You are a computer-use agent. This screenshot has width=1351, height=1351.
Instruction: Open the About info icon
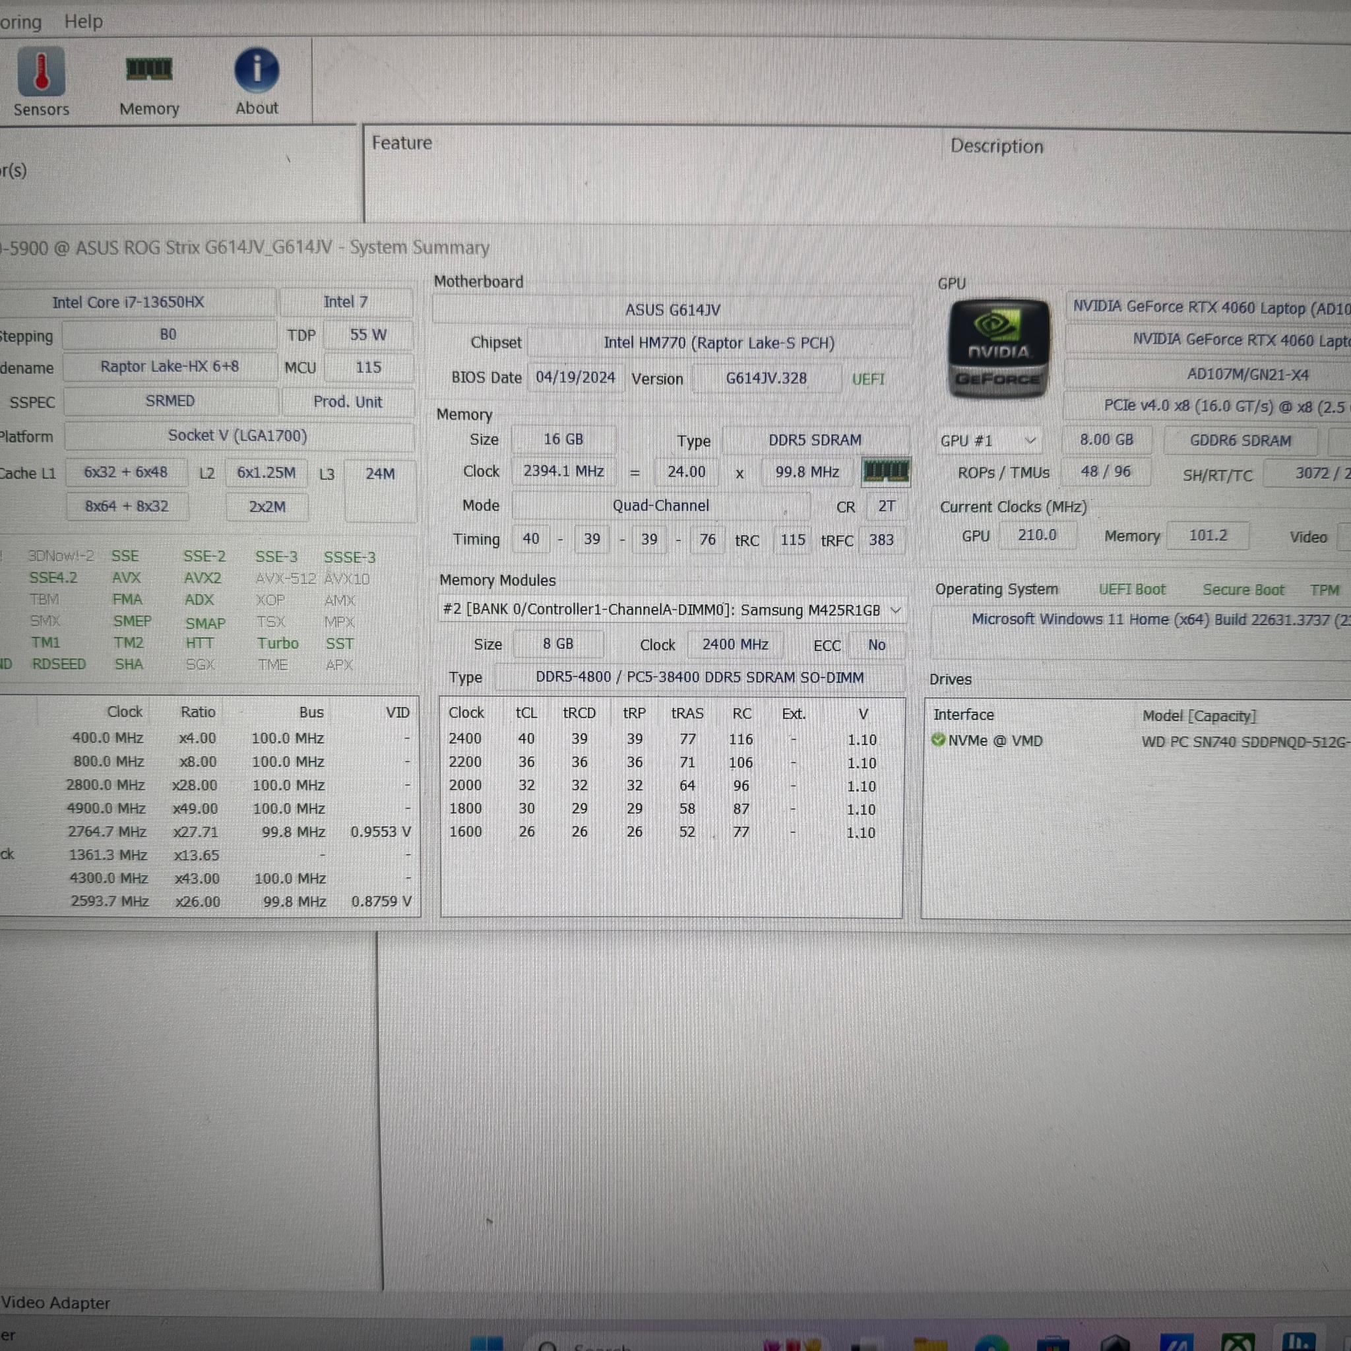coord(257,82)
